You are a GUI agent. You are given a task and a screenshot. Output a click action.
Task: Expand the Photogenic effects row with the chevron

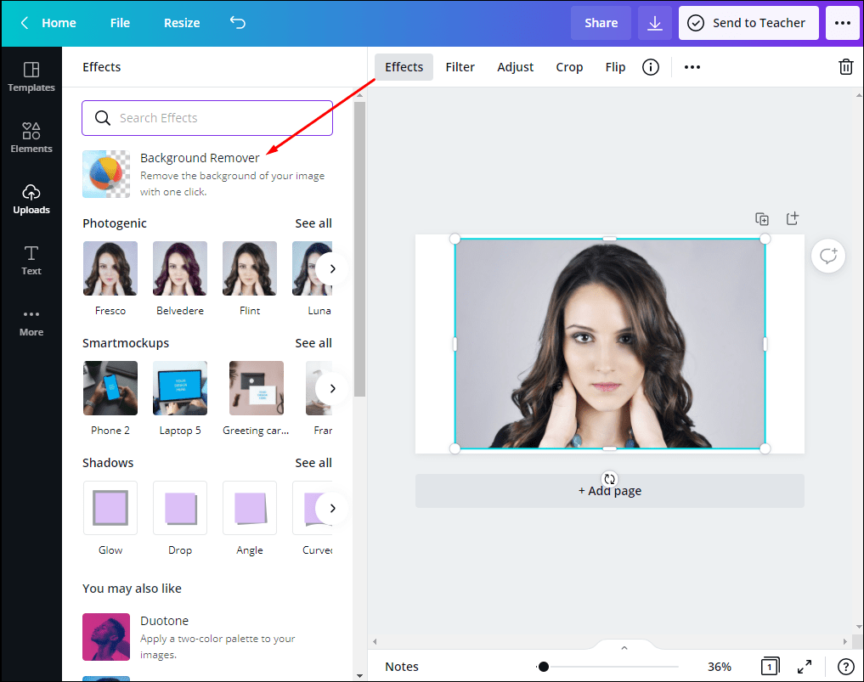coord(333,268)
